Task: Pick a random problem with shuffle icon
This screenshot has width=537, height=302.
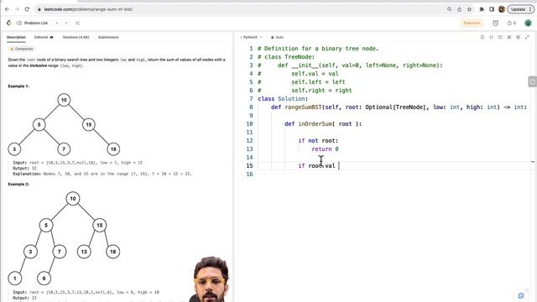Action: click(x=77, y=23)
